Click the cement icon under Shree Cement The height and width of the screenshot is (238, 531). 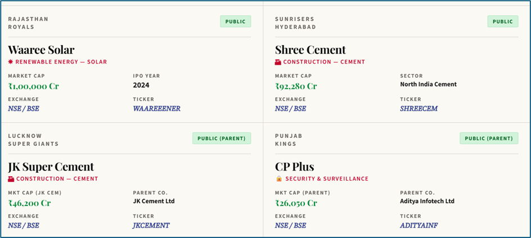(x=278, y=62)
